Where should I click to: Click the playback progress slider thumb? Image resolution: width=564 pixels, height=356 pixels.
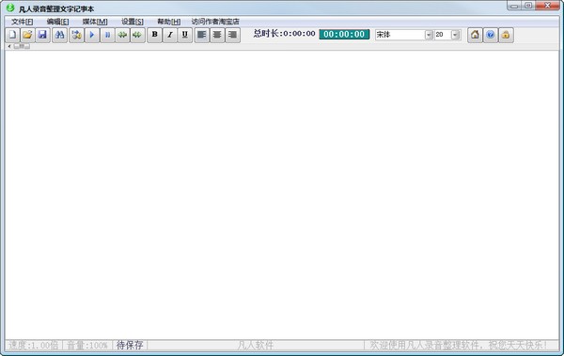click(x=22, y=46)
